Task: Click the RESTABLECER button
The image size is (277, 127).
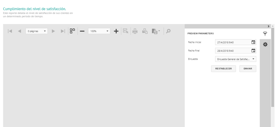Action: 223,69
